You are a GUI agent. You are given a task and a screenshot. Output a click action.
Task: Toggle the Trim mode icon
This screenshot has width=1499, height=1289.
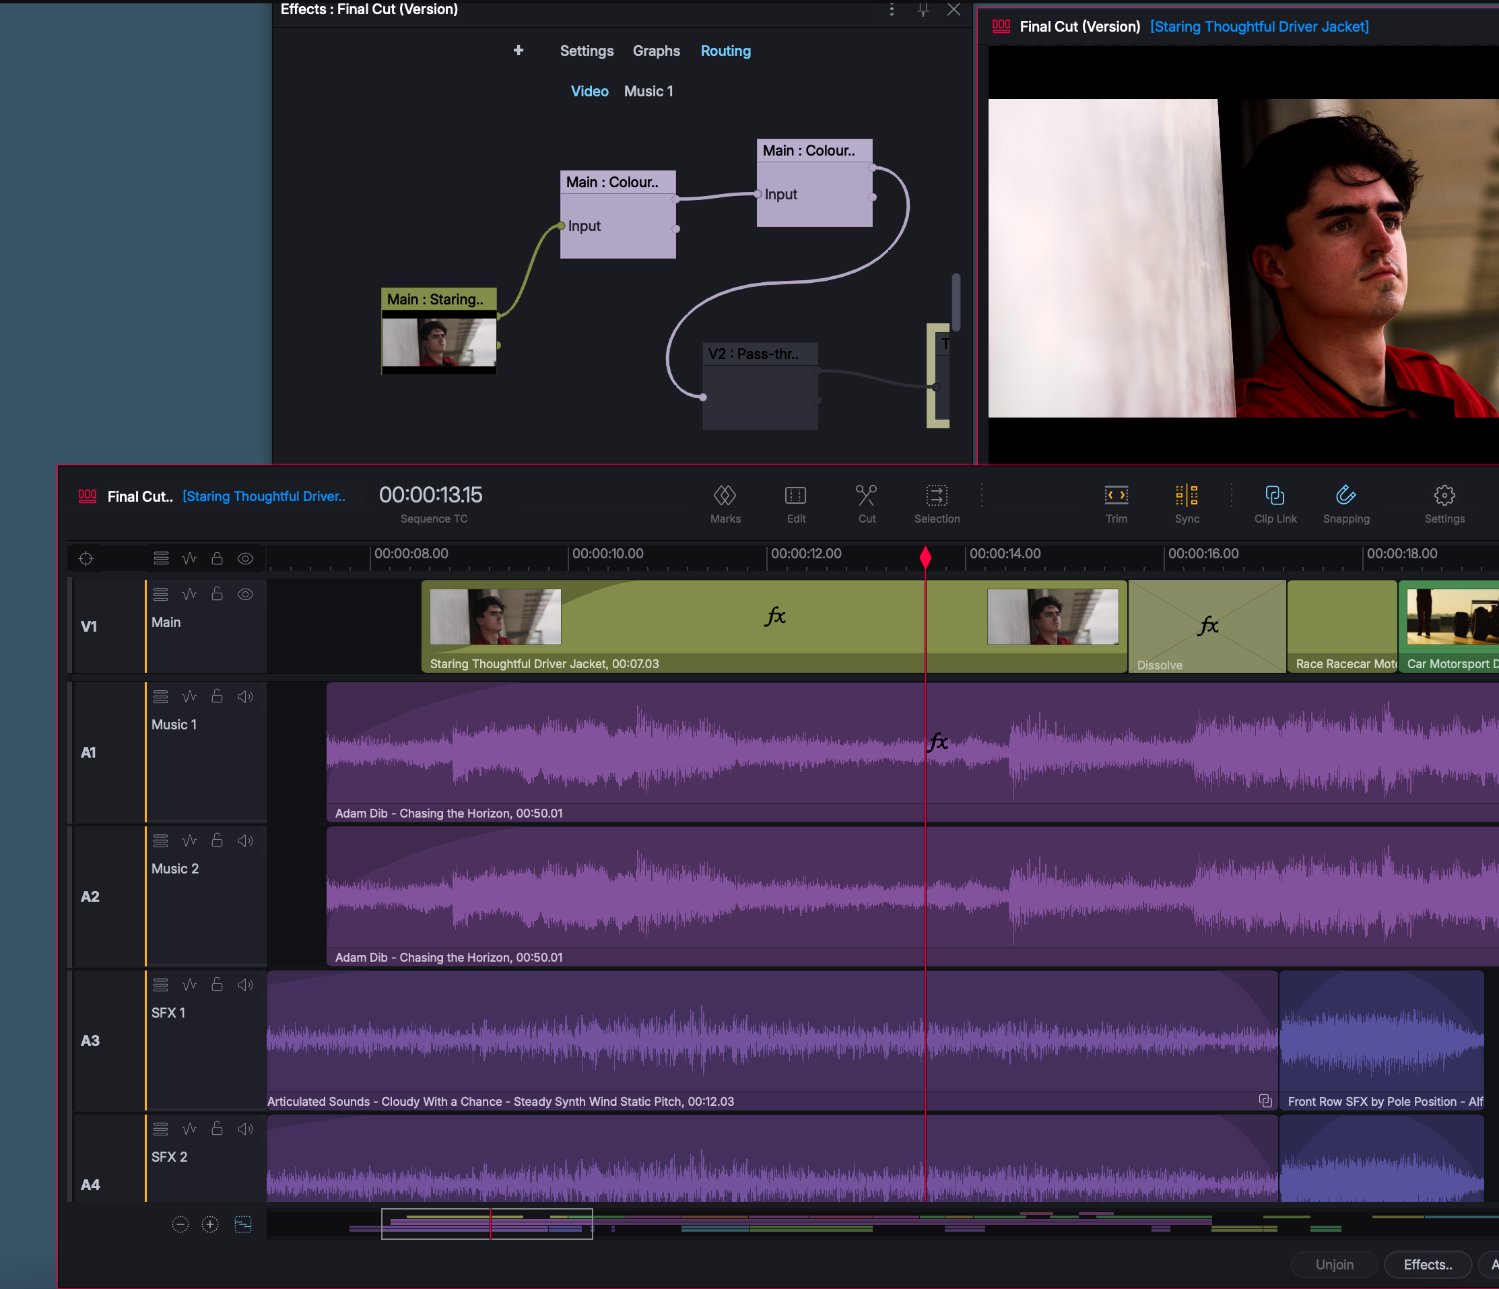pyautogui.click(x=1117, y=496)
